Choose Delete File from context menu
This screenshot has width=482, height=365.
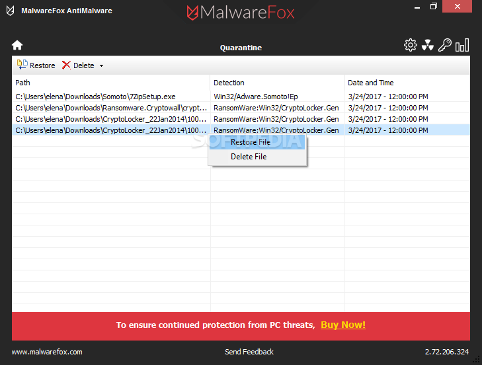click(257, 157)
